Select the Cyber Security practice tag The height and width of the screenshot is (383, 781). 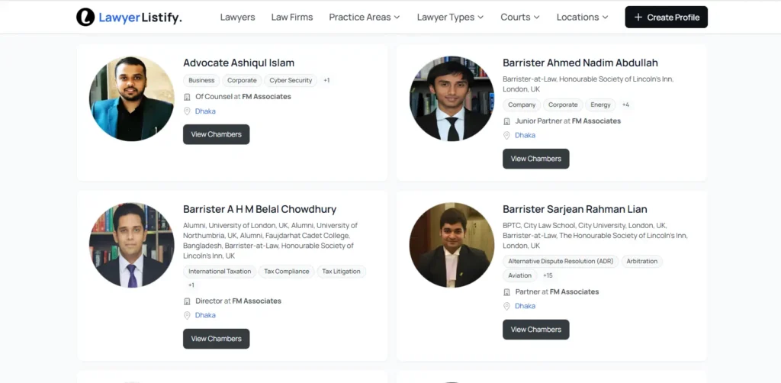291,80
